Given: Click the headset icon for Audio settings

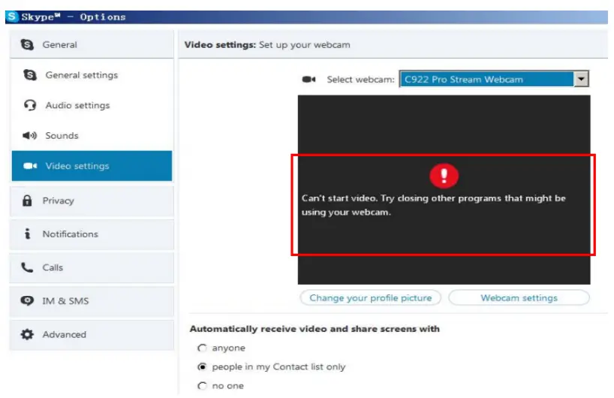Looking at the screenshot, I should (x=30, y=105).
